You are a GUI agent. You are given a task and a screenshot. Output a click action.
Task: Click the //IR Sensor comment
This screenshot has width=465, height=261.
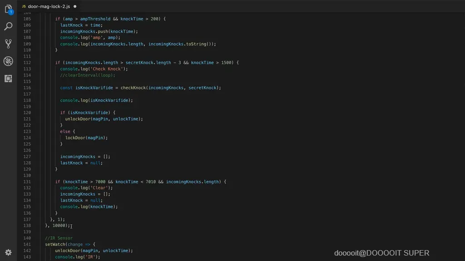59,238
